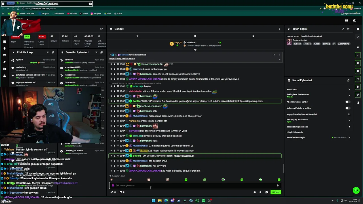Click İzleyici Yönlendir option
Image resolution: width=363 pixels, height=204 pixels.
(295, 132)
